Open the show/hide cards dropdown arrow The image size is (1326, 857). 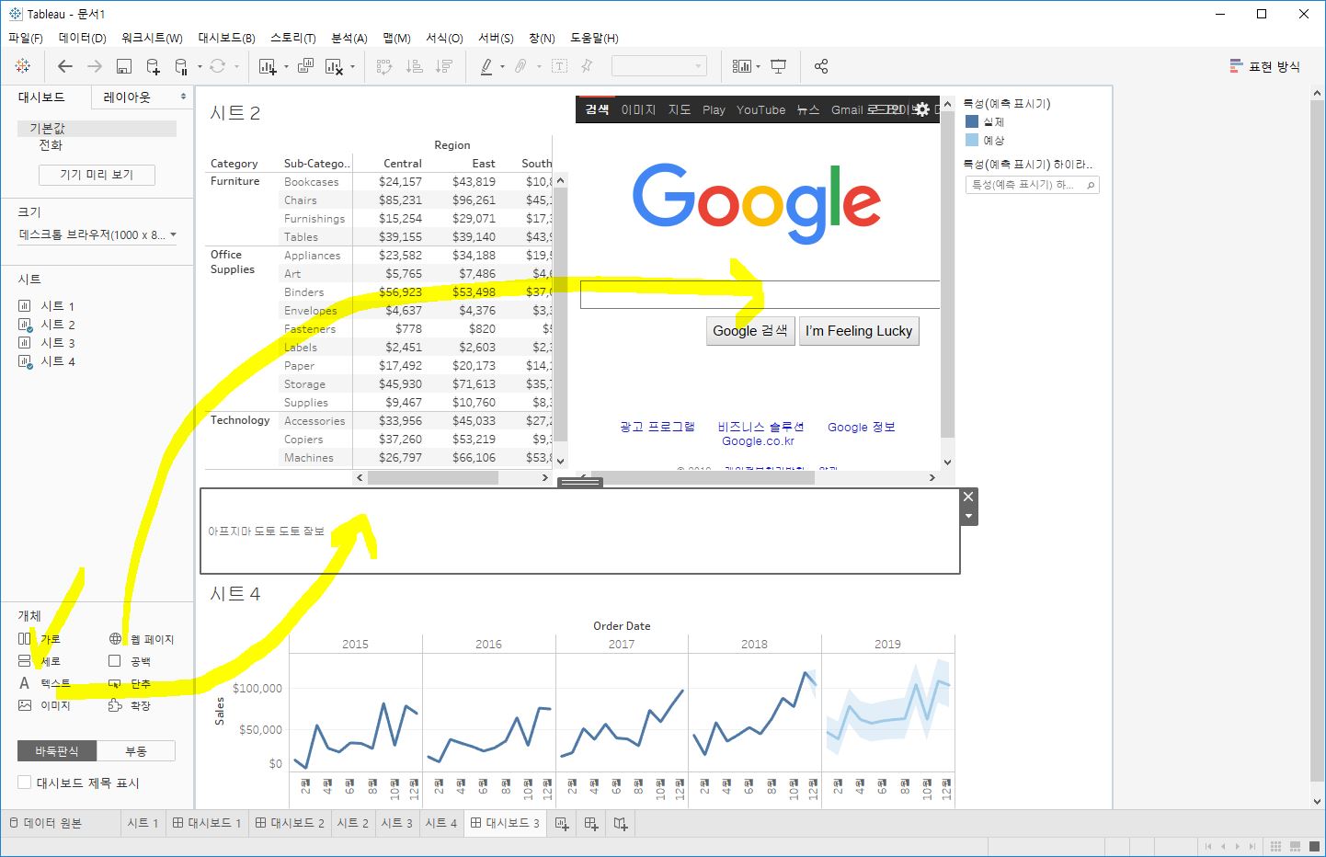coord(758,66)
